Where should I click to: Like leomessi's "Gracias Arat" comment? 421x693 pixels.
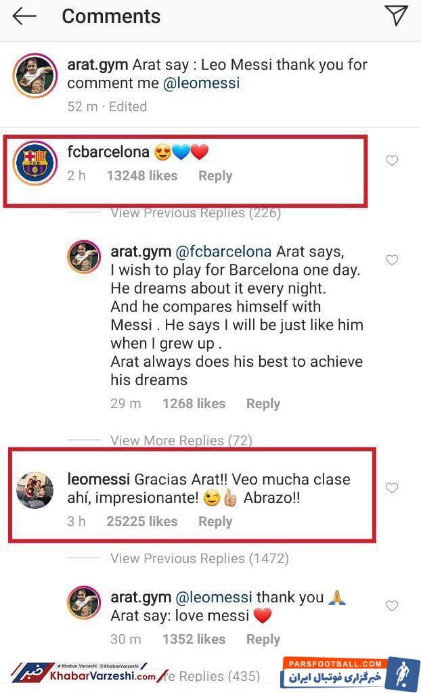[x=391, y=488]
